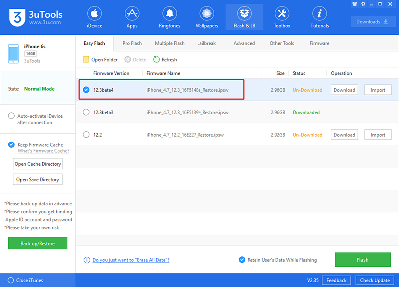Click the Firmware Version column header
399x287 pixels.
111,73
